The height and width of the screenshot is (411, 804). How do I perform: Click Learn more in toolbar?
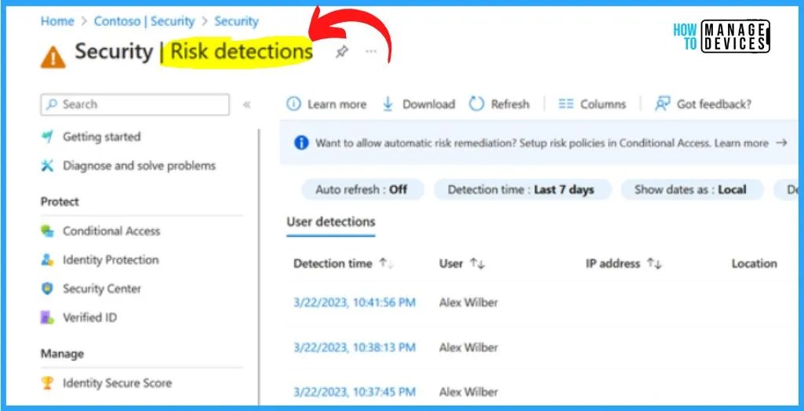click(337, 104)
